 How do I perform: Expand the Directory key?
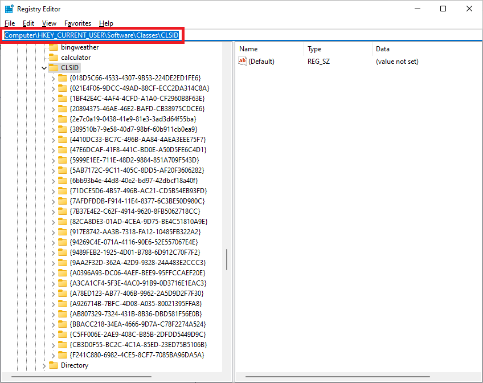44,366
